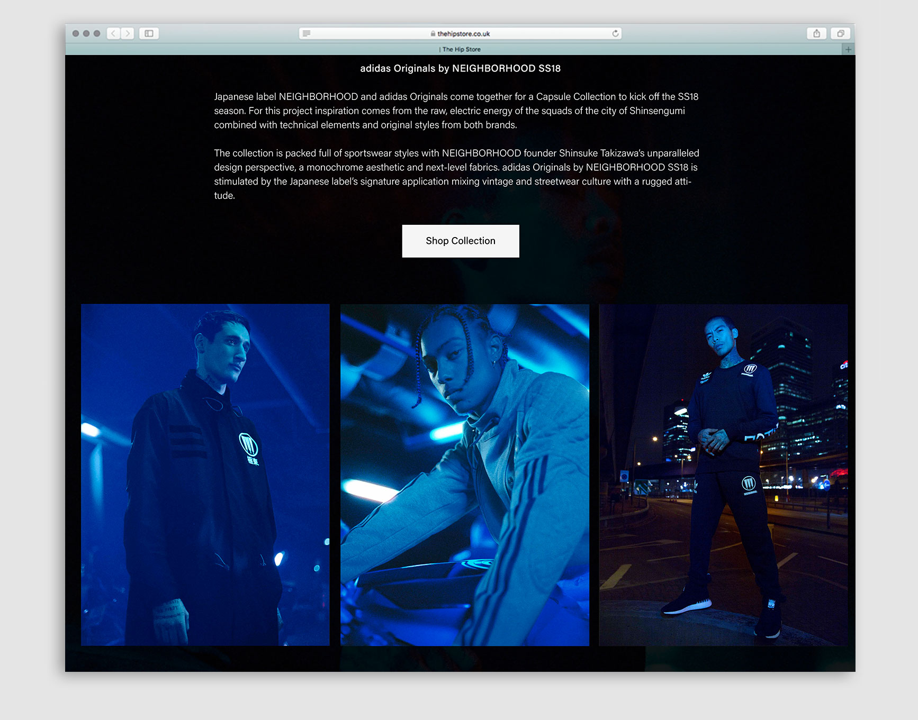Go forward with the browser forward arrow

pyautogui.click(x=128, y=33)
